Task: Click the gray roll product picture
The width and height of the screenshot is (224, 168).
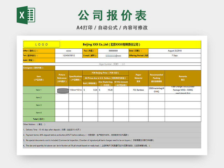Action: [x=63, y=91]
